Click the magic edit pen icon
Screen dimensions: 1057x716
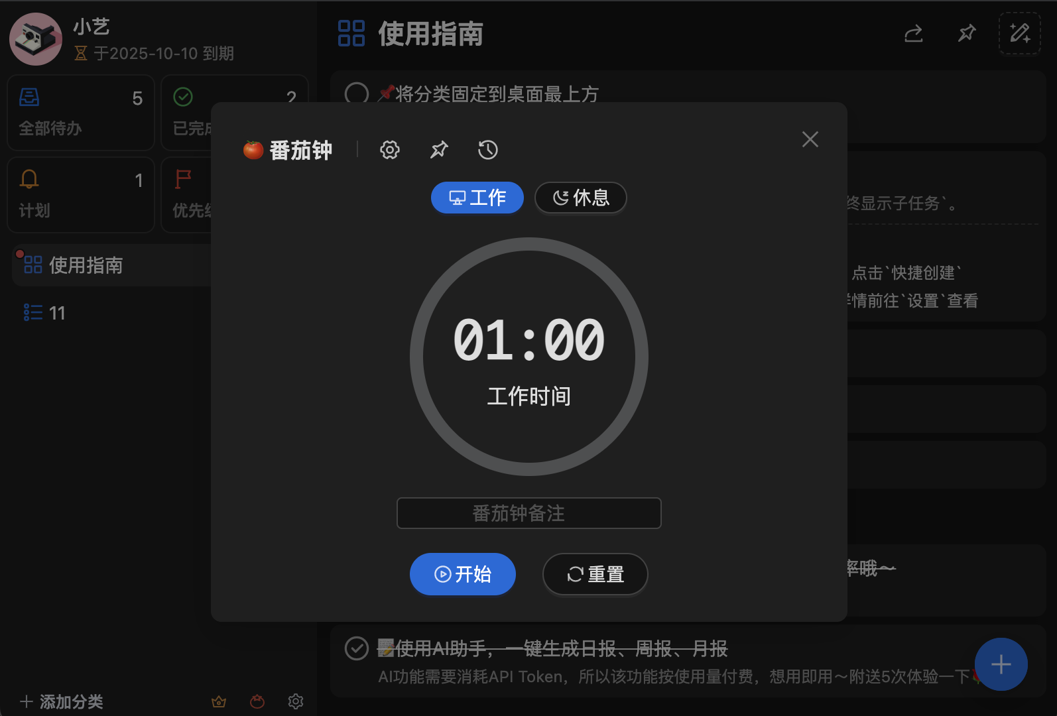[x=1020, y=33]
